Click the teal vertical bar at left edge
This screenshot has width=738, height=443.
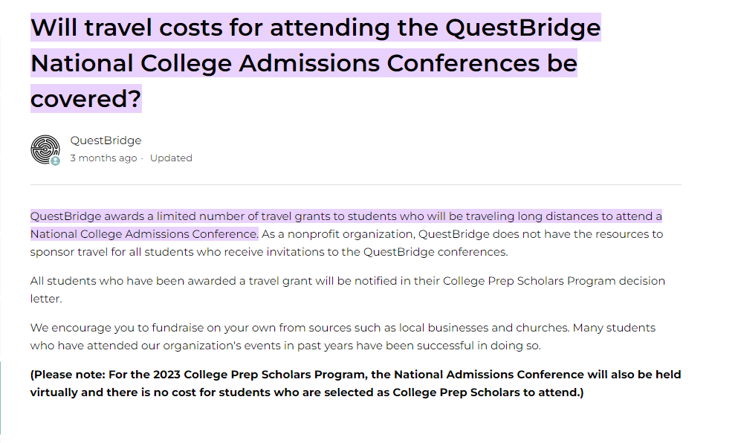[1, 398]
